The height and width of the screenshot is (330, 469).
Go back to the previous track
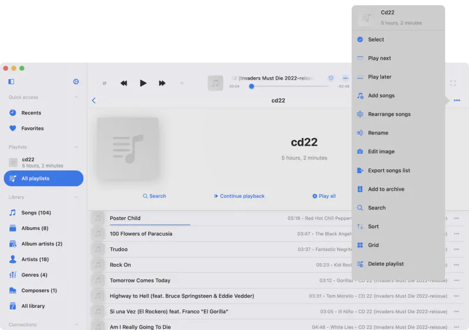pyautogui.click(x=124, y=83)
